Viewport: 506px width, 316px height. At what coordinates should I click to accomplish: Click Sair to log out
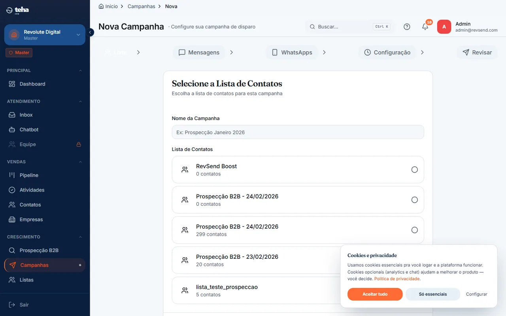(45, 305)
